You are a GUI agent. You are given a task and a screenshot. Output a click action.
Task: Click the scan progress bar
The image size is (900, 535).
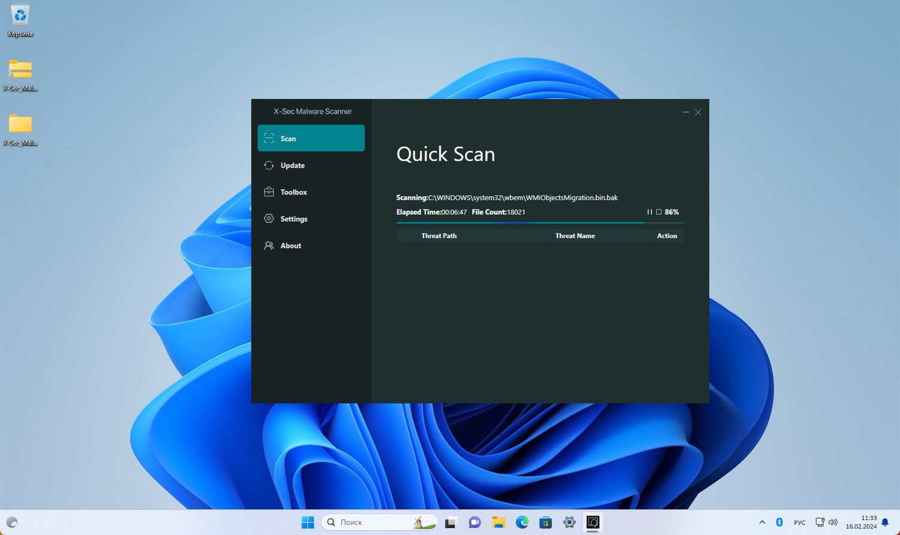[540, 223]
